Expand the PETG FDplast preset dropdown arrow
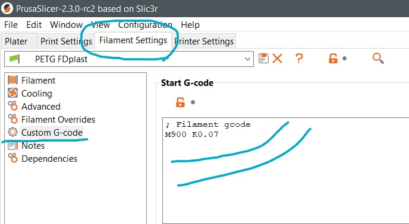Viewport: 409px width, 224px height. click(247, 59)
